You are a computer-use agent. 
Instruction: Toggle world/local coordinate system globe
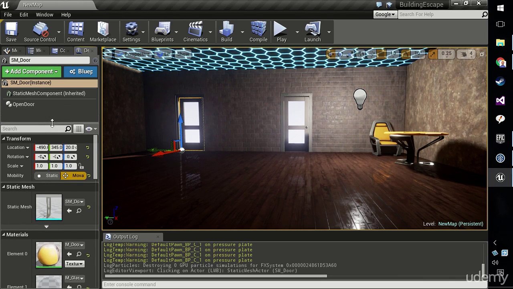click(x=361, y=54)
